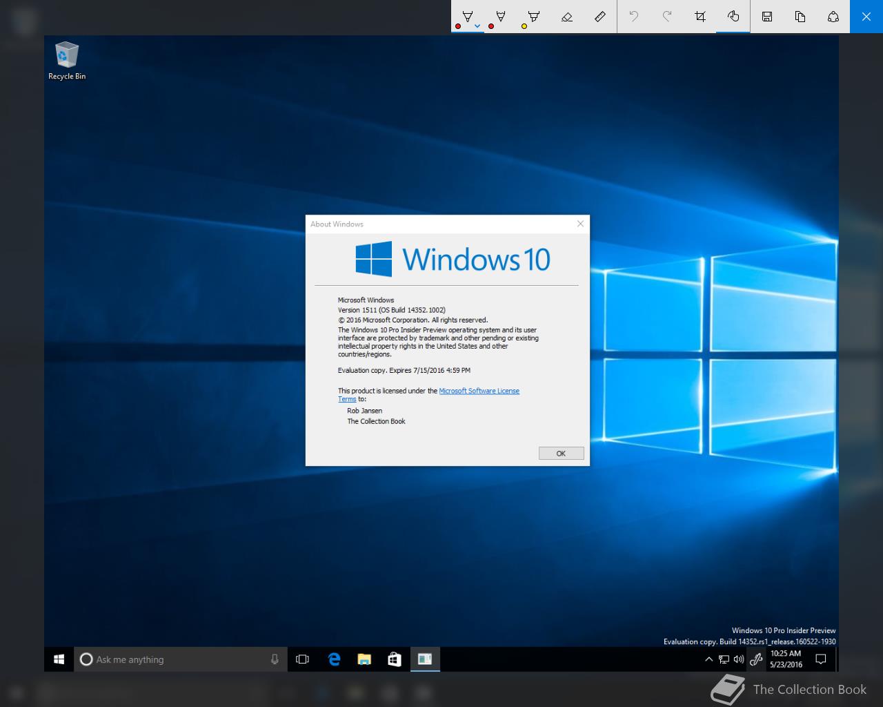
Task: Select the ballpoint pen tool
Action: 467,15
